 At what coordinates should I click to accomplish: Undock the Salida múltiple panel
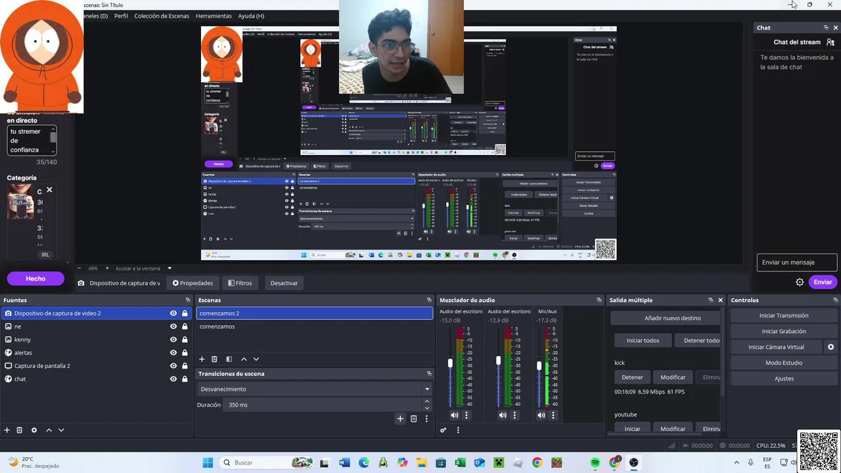(710, 300)
